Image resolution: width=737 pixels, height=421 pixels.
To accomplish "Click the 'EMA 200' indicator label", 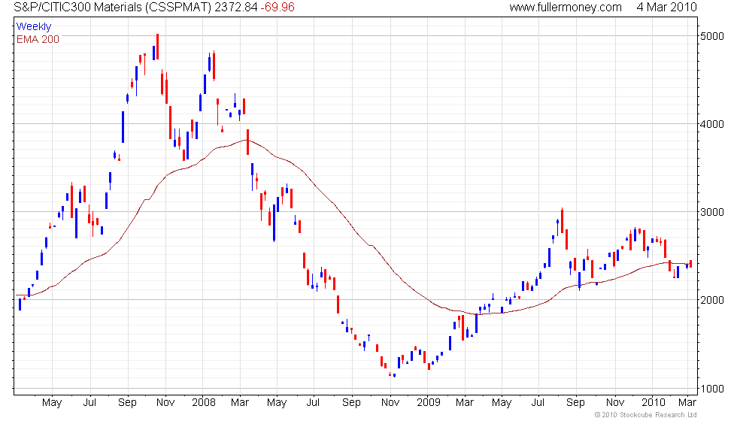I will tap(38, 39).
